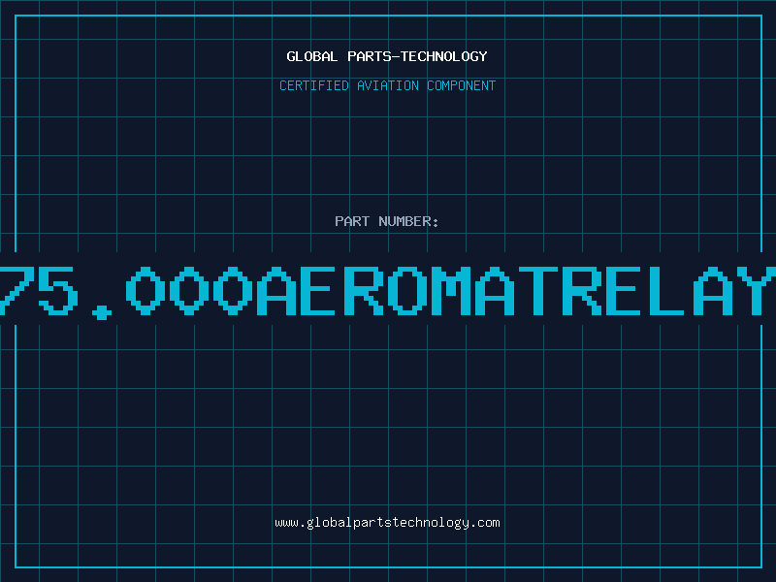
Task: Click the digit 5 in the part number
Action: pyautogui.click(x=59, y=292)
